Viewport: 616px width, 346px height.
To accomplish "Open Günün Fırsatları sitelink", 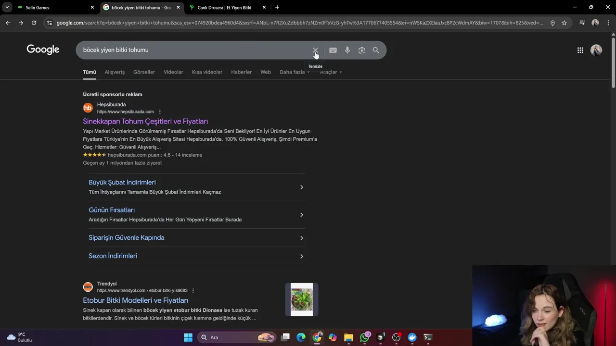I will (112, 210).
